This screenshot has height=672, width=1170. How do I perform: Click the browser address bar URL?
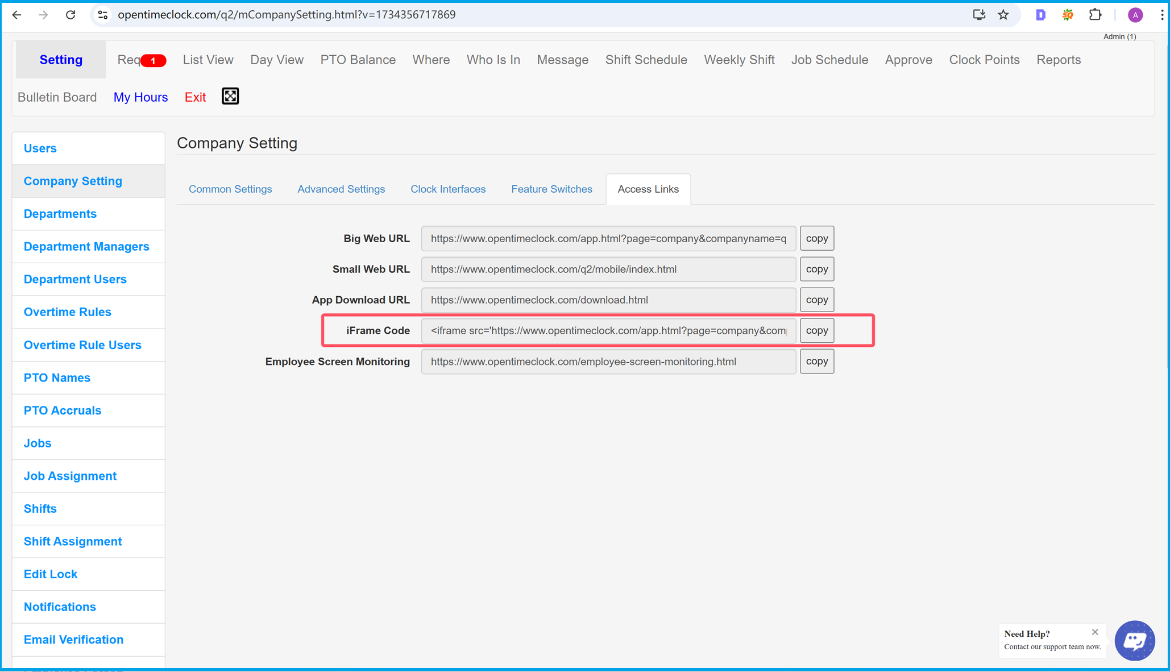pyautogui.click(x=287, y=15)
